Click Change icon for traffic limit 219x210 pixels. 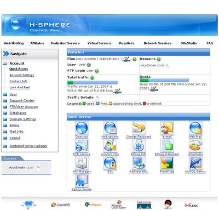(117, 91)
